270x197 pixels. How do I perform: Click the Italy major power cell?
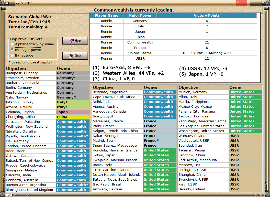point(140,26)
